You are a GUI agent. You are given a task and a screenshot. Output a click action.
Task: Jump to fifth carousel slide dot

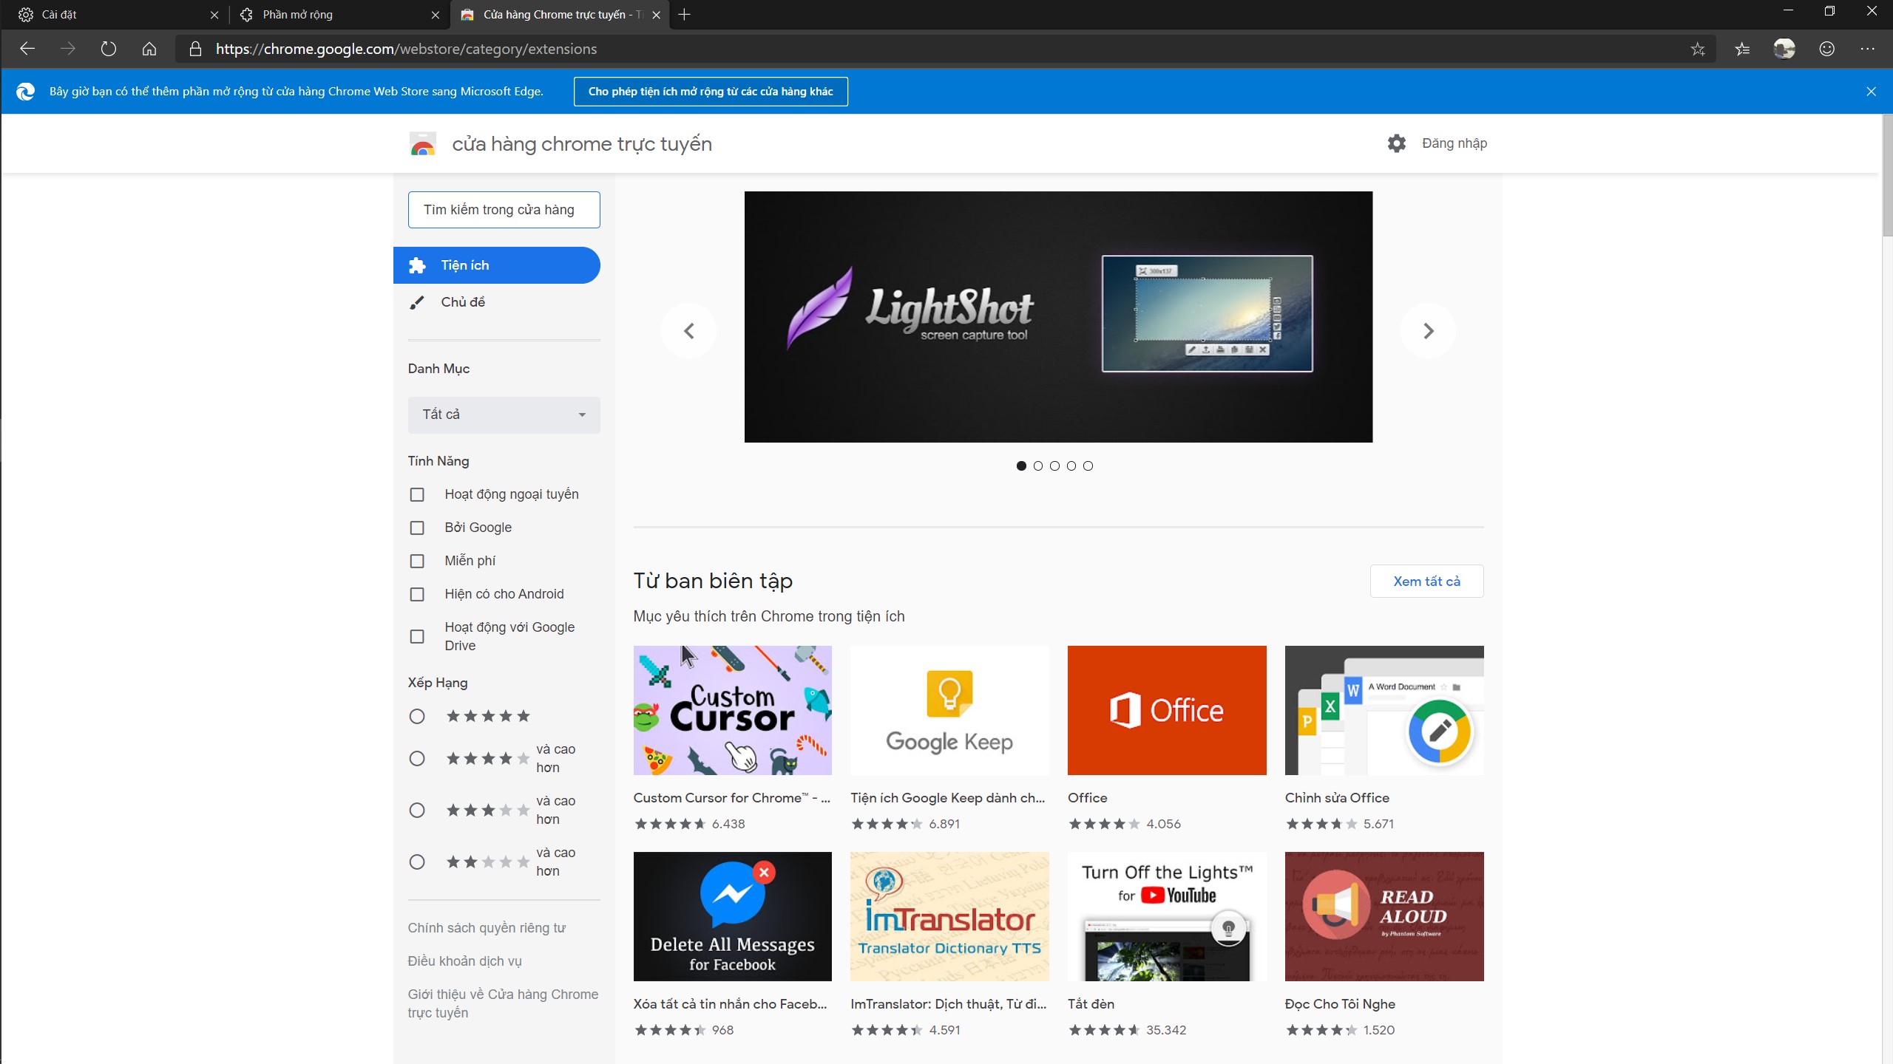1088,466
